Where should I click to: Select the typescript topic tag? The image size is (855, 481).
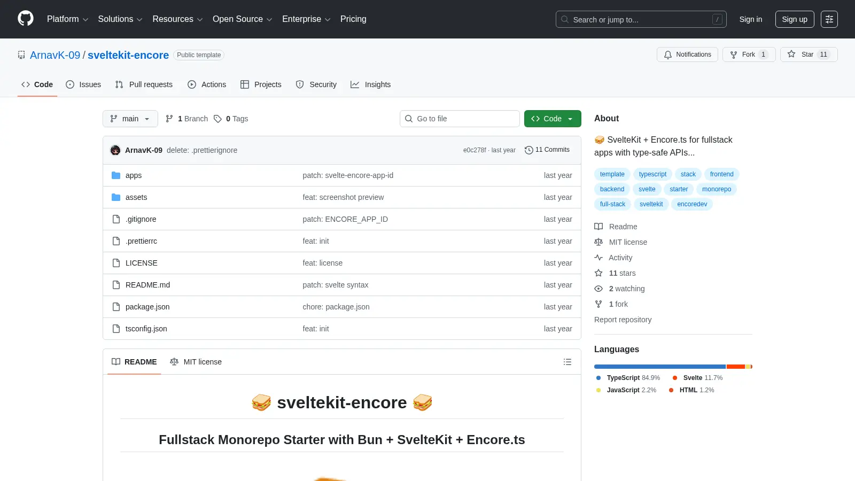tap(652, 174)
